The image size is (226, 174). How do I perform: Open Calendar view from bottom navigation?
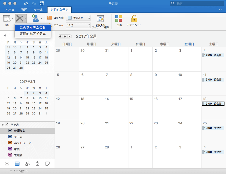point(17,164)
